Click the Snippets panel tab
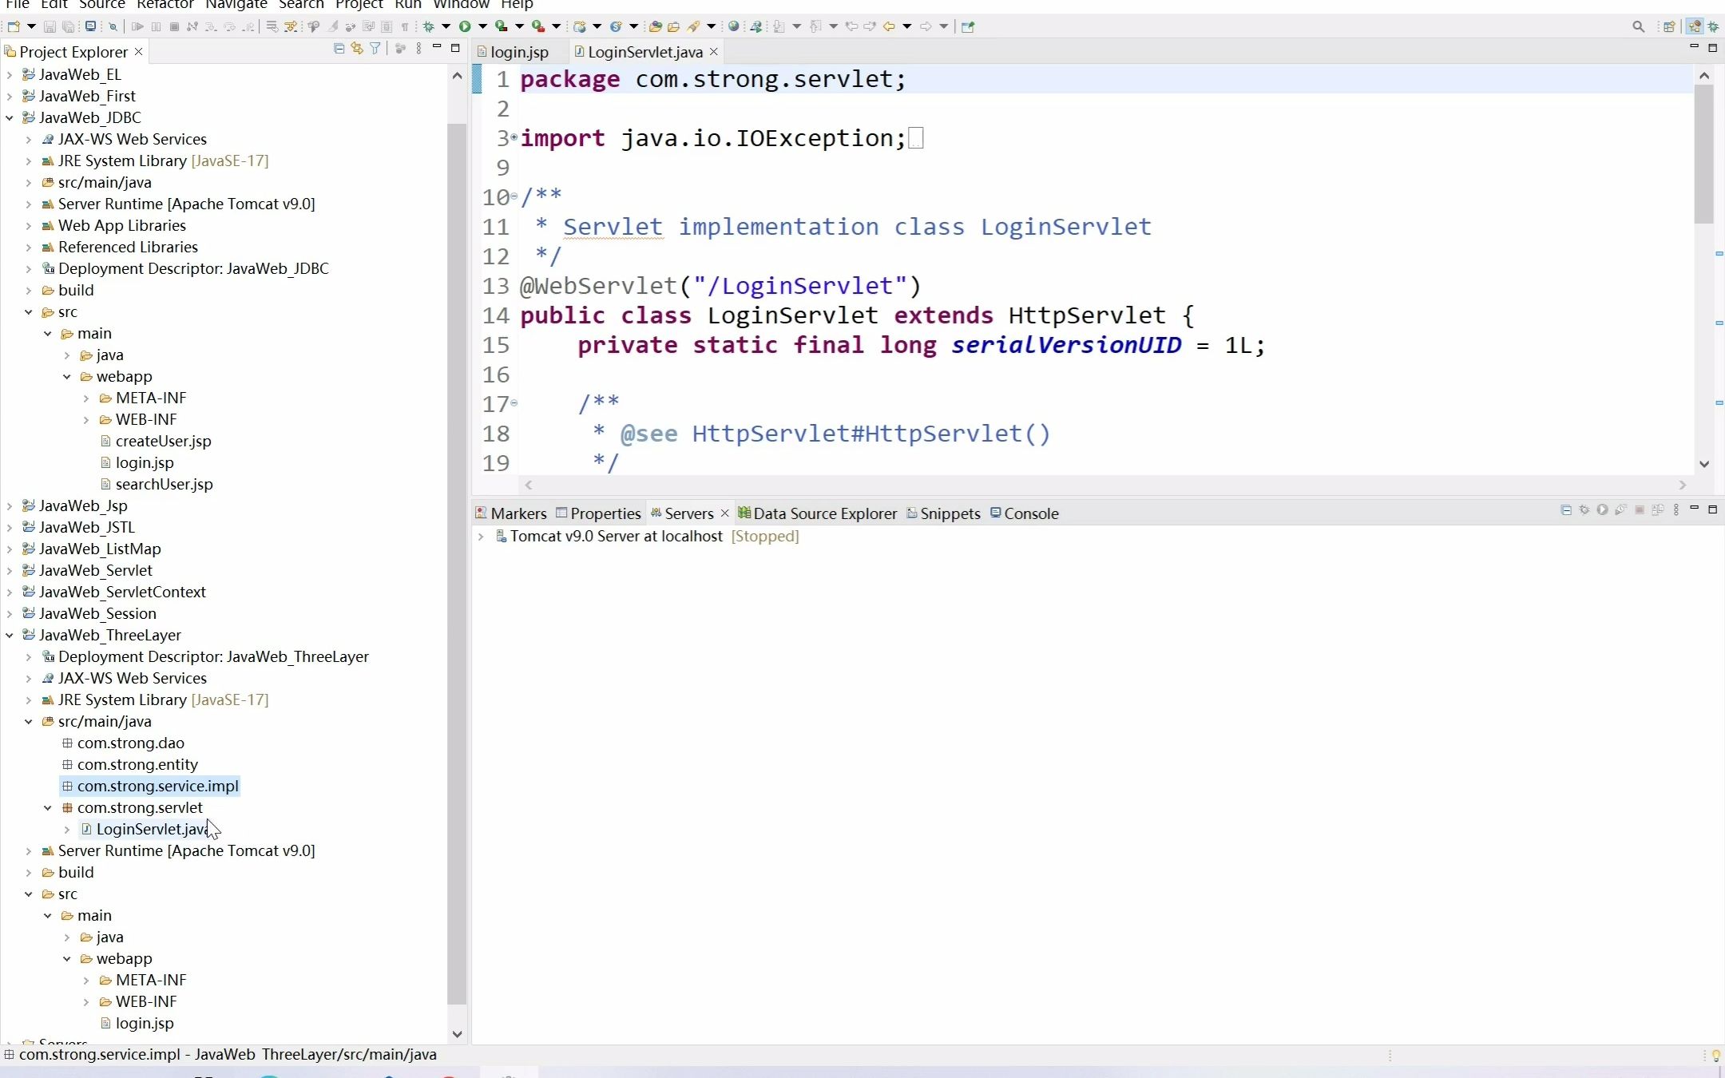 click(949, 512)
